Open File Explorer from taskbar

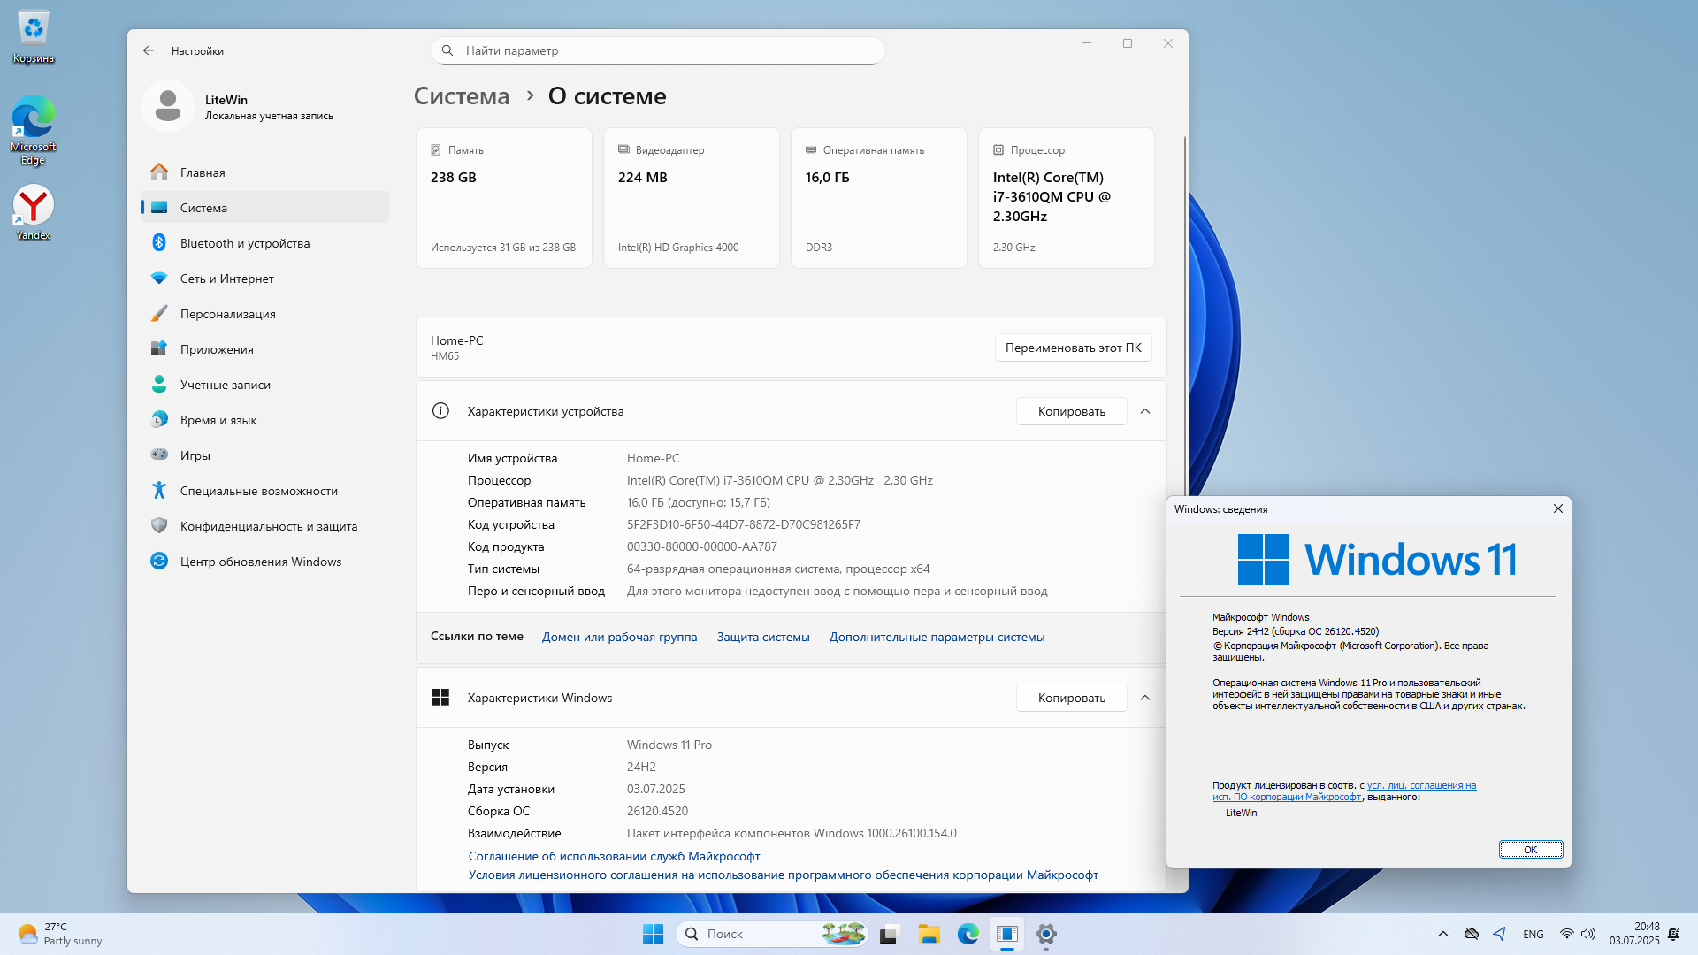(x=929, y=934)
